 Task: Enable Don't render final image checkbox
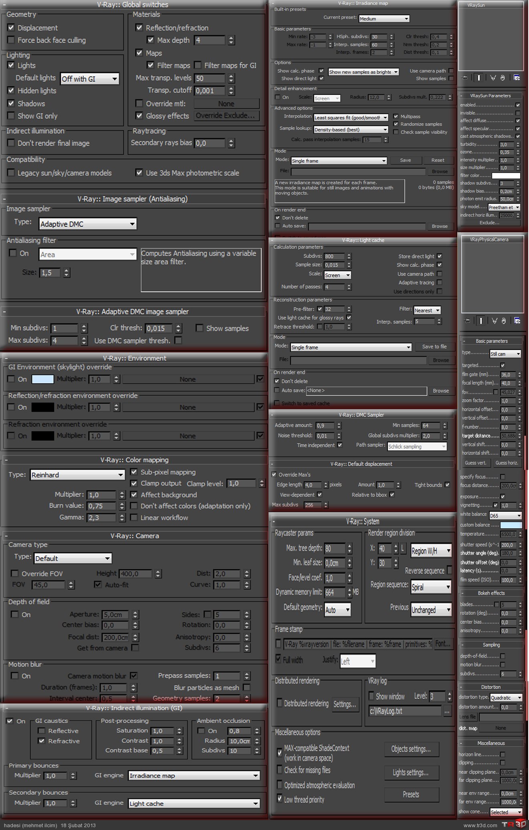tap(11, 143)
